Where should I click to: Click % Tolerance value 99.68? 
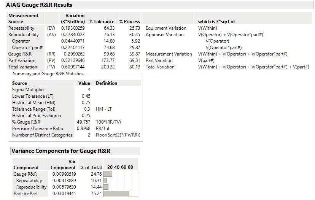(x=109, y=54)
